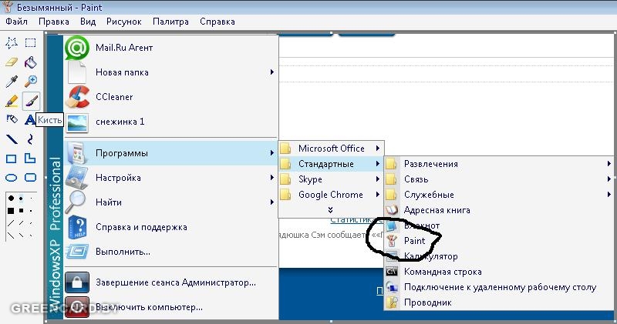Show more programs with double chevron
617x324 pixels.
coord(331,210)
